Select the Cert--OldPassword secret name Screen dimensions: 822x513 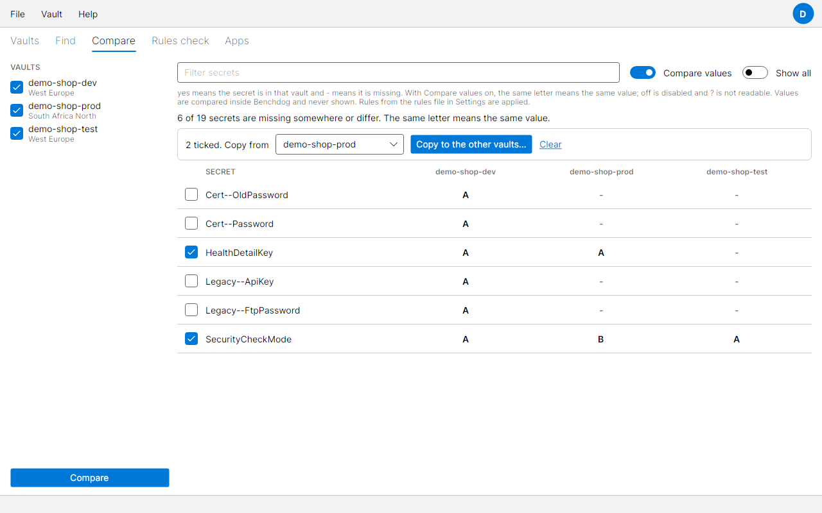[x=247, y=195]
